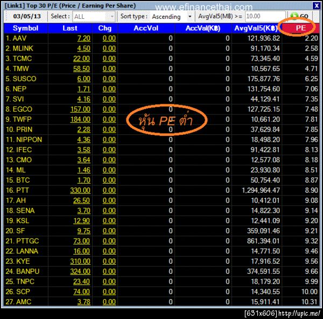Select symbol AAV in row 1
323x319 pixels.
[19, 38]
